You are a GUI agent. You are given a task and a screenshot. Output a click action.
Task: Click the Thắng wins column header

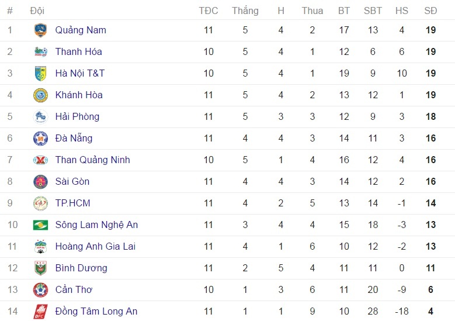tap(245, 11)
